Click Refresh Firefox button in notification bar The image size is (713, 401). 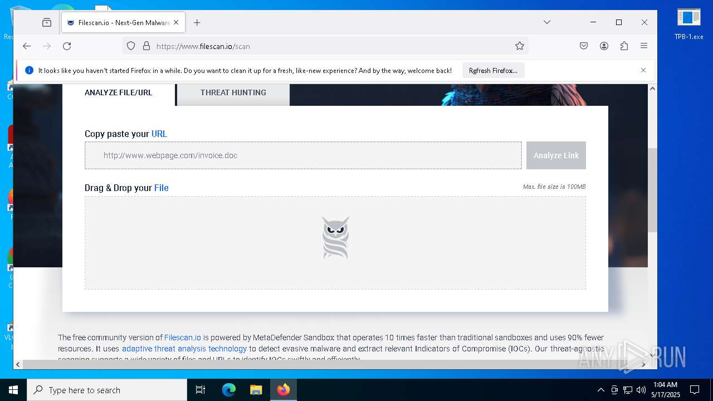(x=493, y=71)
